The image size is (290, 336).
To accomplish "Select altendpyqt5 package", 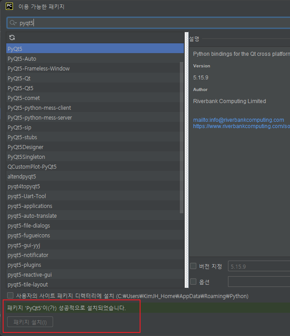I will point(95,177).
